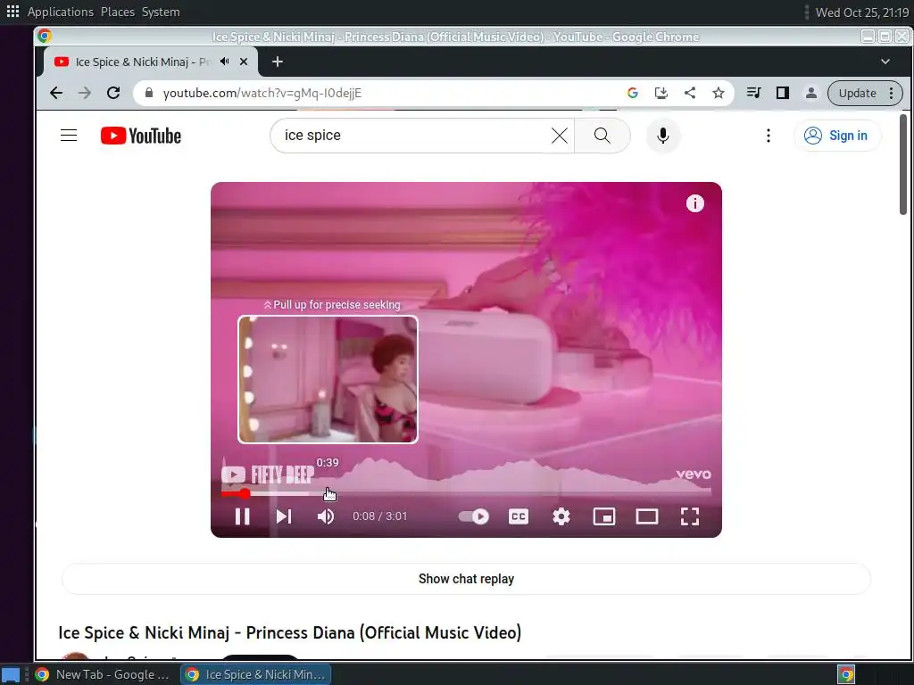Mute tab via speaker icon on tab

point(224,62)
